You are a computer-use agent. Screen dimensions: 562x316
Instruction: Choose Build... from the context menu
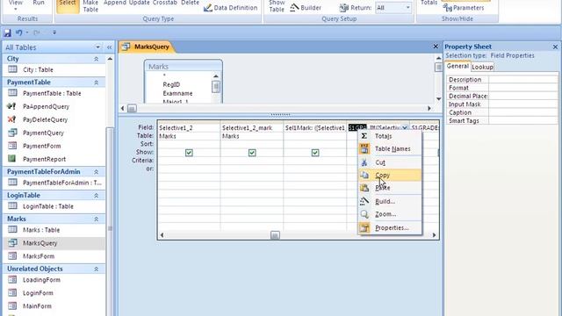pyautogui.click(x=390, y=201)
